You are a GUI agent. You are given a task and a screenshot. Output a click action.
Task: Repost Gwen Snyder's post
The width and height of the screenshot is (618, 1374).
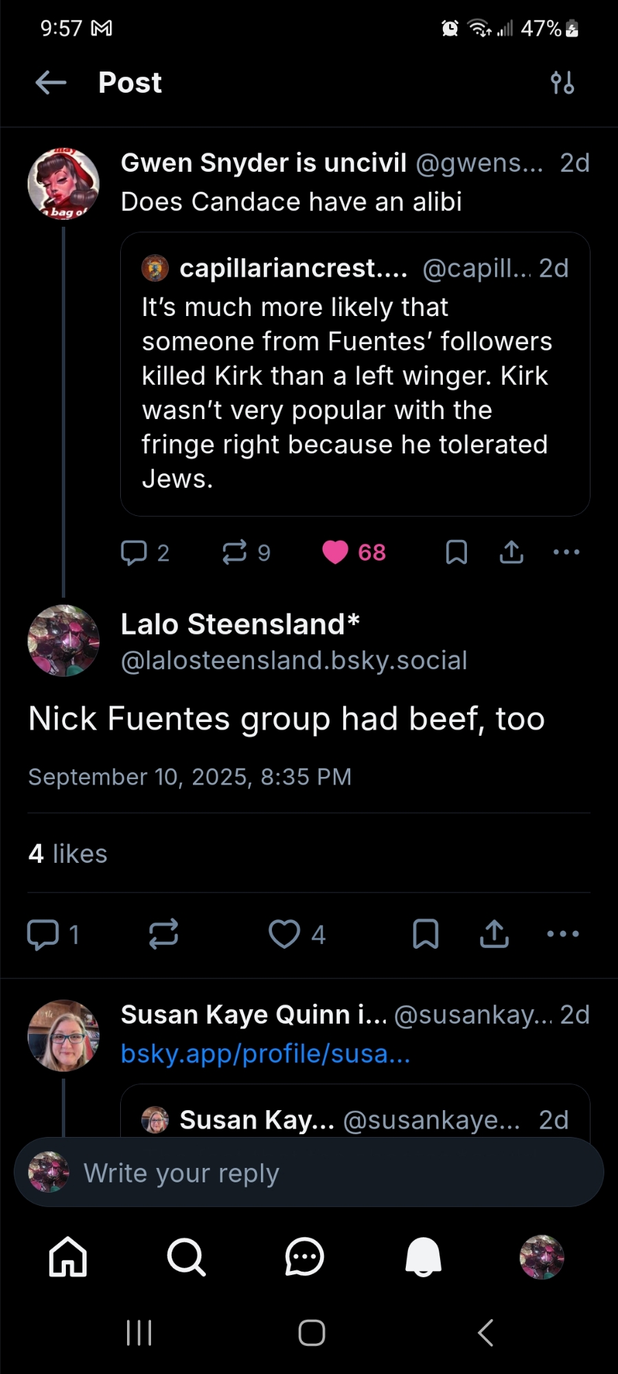[x=235, y=552]
